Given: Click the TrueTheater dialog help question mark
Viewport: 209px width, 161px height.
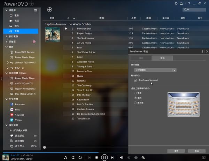Looking at the screenshot, I should click(202, 51).
